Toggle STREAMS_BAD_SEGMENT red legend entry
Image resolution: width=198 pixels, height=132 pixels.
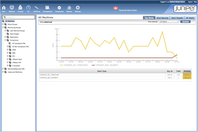click(105, 65)
